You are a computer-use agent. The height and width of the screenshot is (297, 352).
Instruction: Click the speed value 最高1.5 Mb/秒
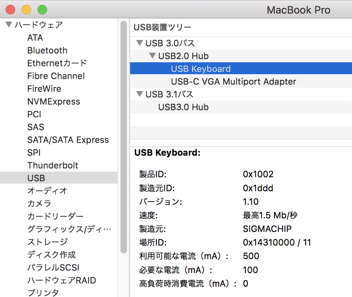coord(270,215)
